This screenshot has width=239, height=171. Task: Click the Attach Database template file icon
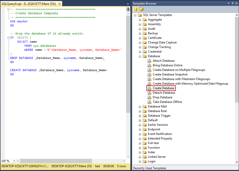pyautogui.click(x=149, y=61)
